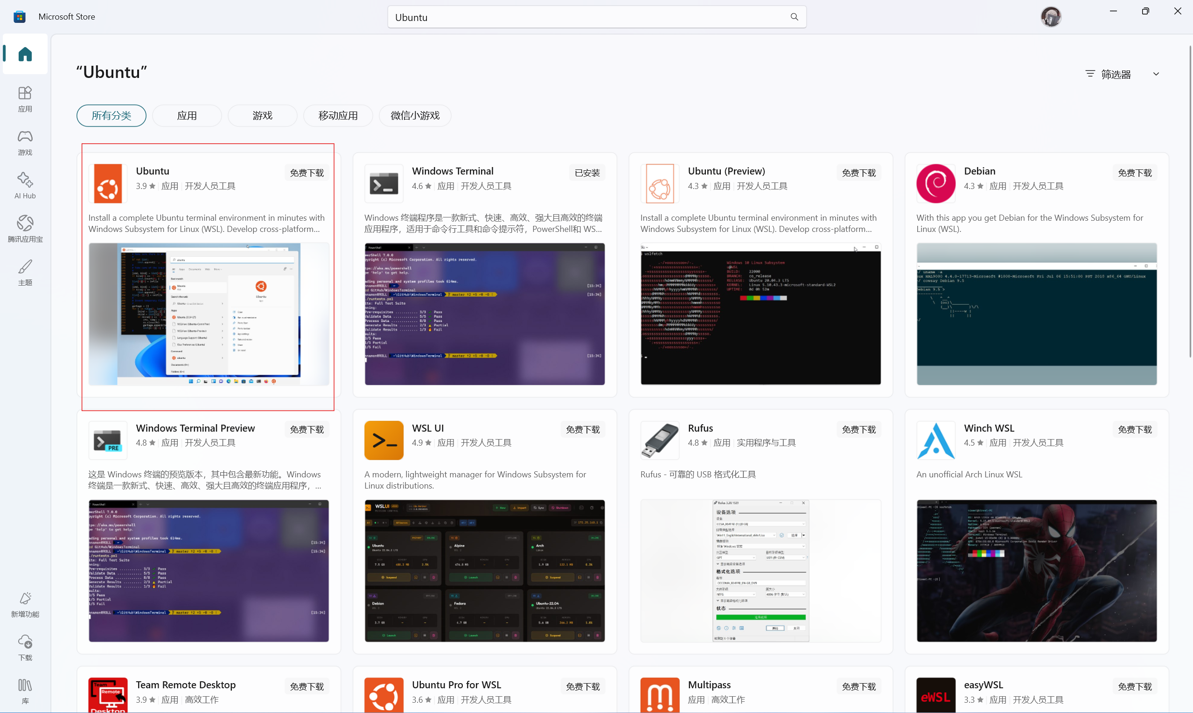Screen dimensions: 1193x713
Task: Switch to the 微信小游戏 filter tab
Action: (x=415, y=116)
